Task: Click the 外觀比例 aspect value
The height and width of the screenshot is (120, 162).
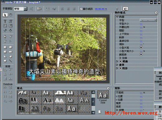Action: click(x=141, y=27)
